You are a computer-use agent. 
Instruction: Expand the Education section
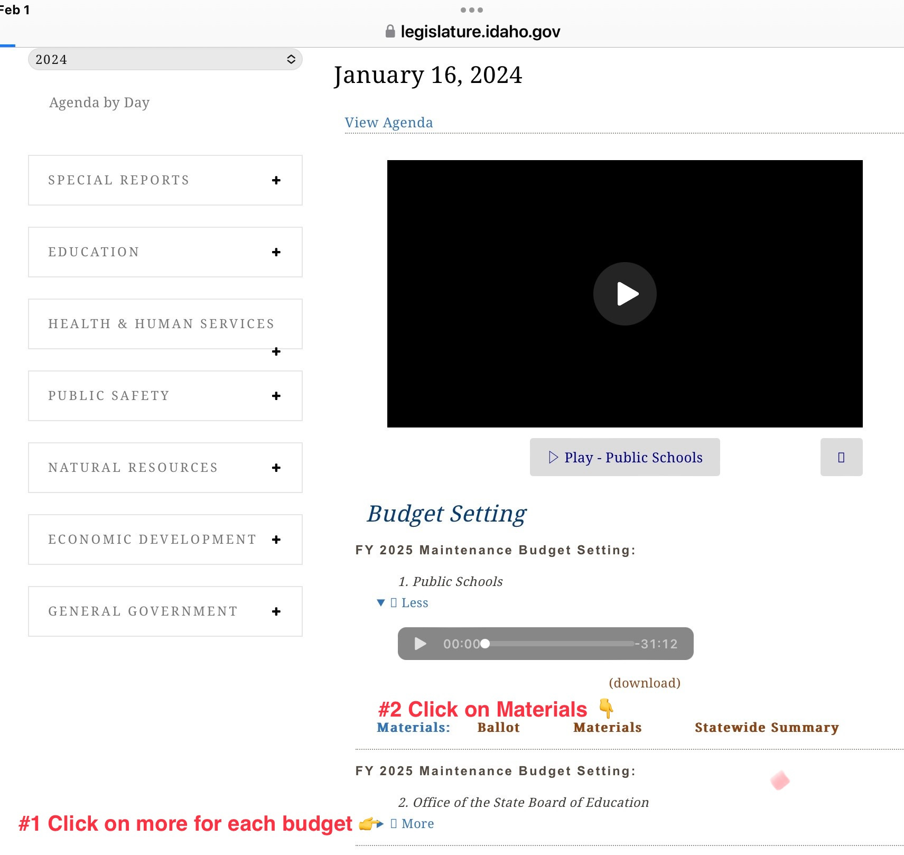pyautogui.click(x=165, y=252)
